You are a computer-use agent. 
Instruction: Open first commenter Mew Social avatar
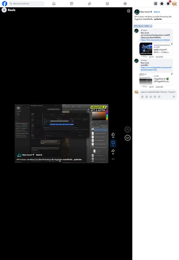[136, 31]
